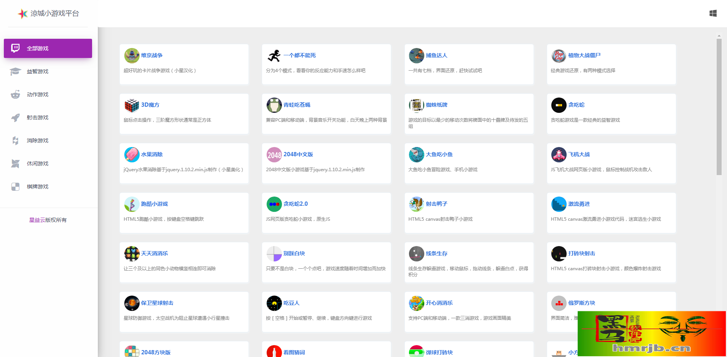The width and height of the screenshot is (727, 357).
Task: Click the 水果消除 popsicle icon
Action: click(132, 155)
